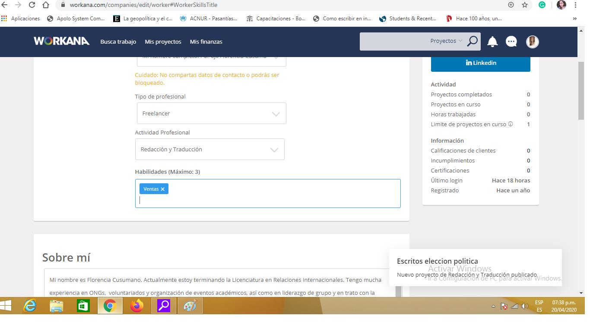This screenshot has height=332, width=590.
Task: Open the Chrome profile avatar
Action: [x=561, y=5]
